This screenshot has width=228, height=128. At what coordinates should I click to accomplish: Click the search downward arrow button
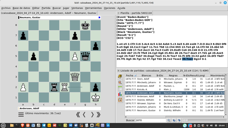click(179, 120)
